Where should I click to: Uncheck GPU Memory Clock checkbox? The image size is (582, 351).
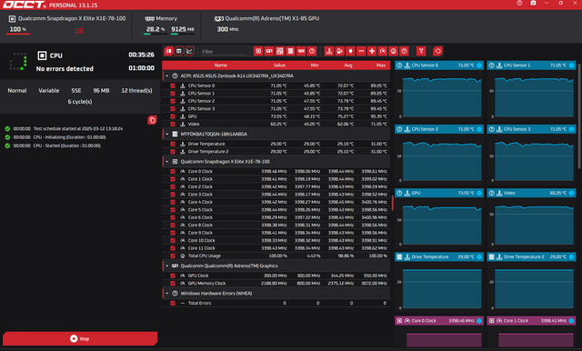click(173, 284)
